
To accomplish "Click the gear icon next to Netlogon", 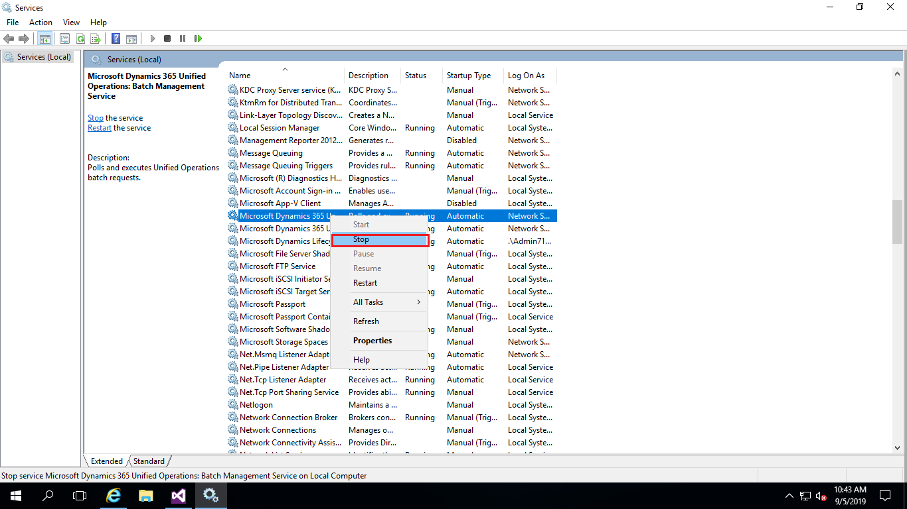I will (232, 405).
